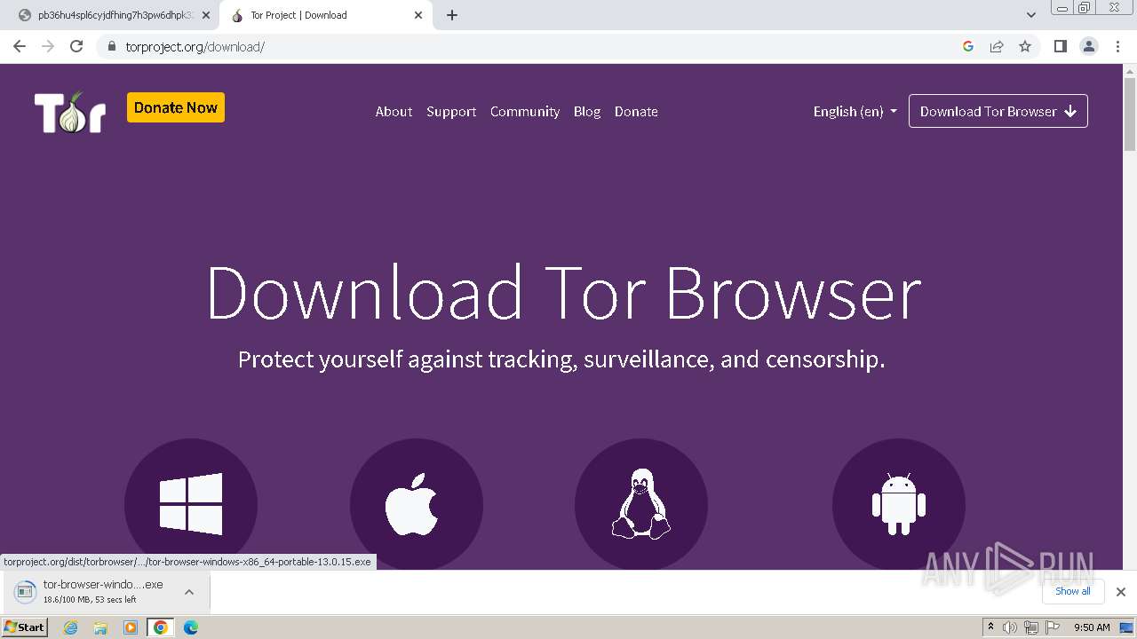Reload the current page

pyautogui.click(x=76, y=46)
